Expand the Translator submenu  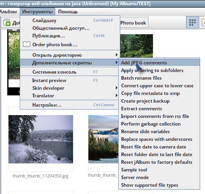tap(70, 96)
